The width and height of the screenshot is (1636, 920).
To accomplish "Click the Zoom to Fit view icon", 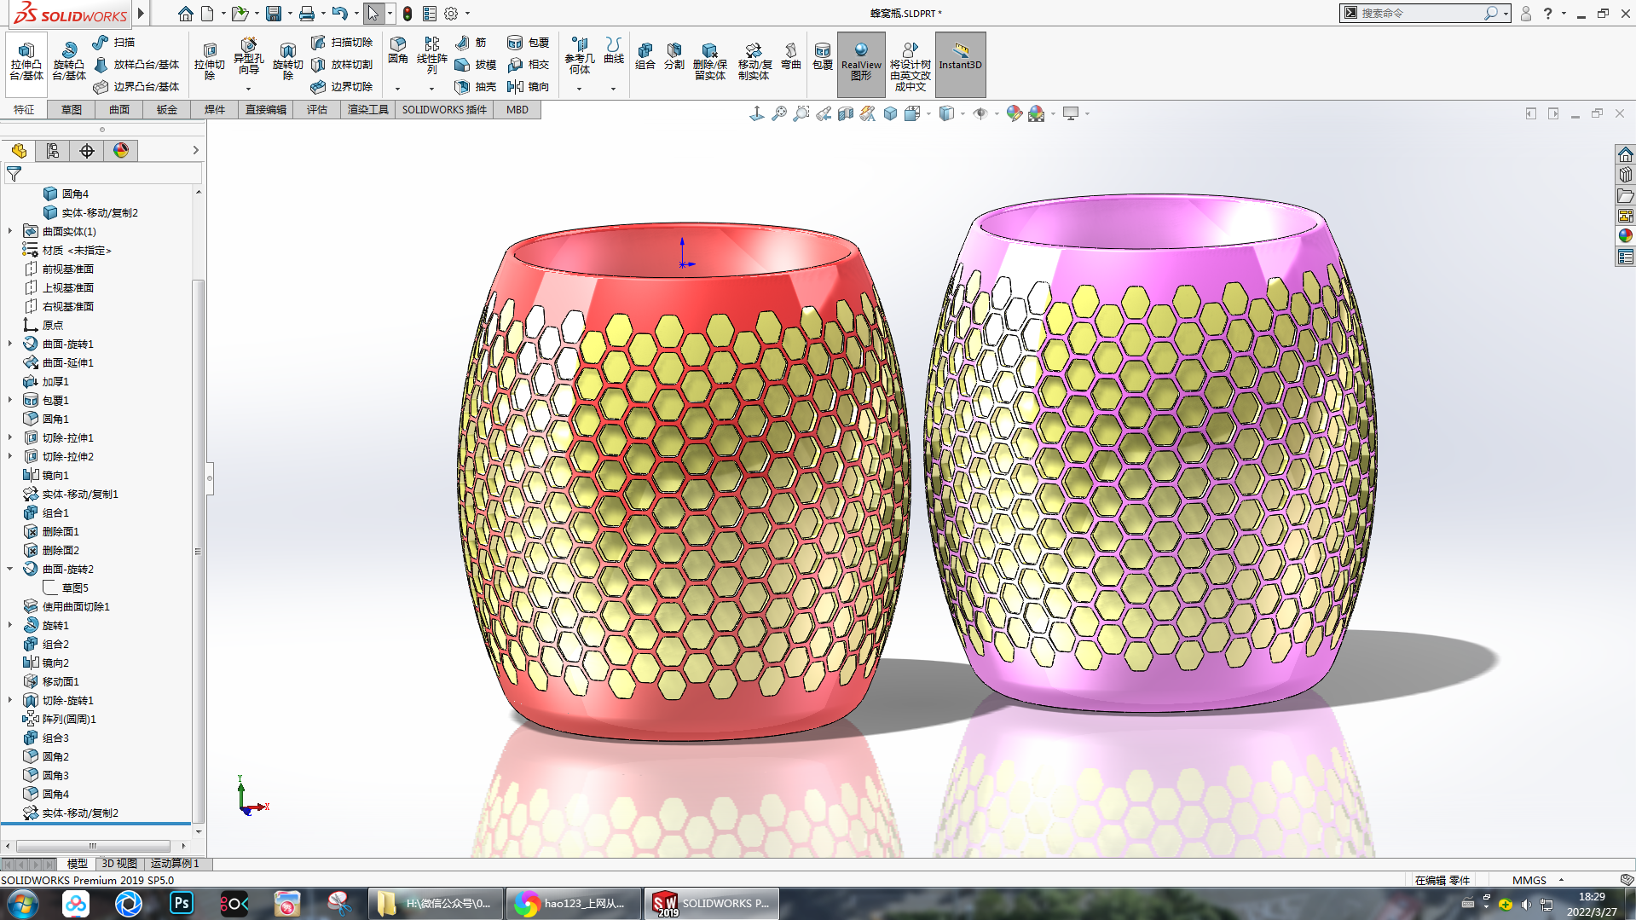I will click(779, 113).
